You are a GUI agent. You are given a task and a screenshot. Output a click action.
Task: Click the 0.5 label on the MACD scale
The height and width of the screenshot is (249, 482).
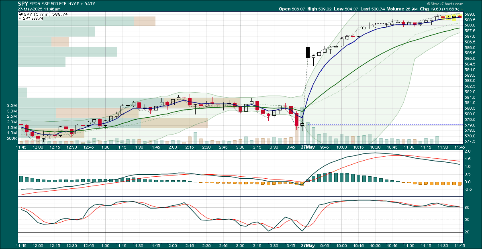click(468, 174)
